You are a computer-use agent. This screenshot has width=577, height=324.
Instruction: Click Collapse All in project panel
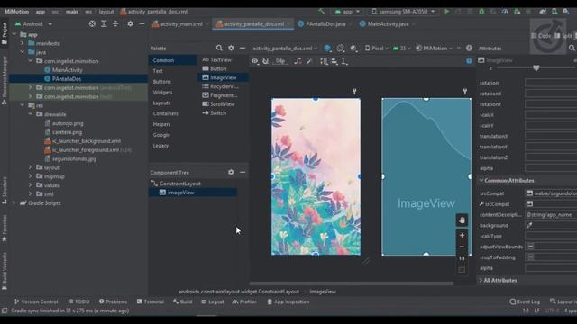click(x=115, y=24)
